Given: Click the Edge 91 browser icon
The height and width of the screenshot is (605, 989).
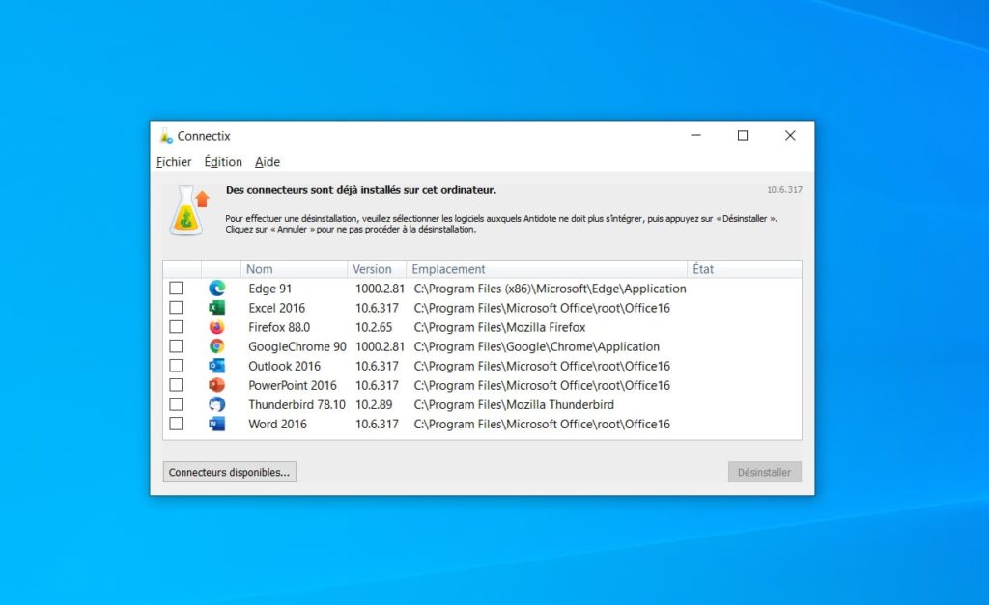Looking at the screenshot, I should coord(217,288).
